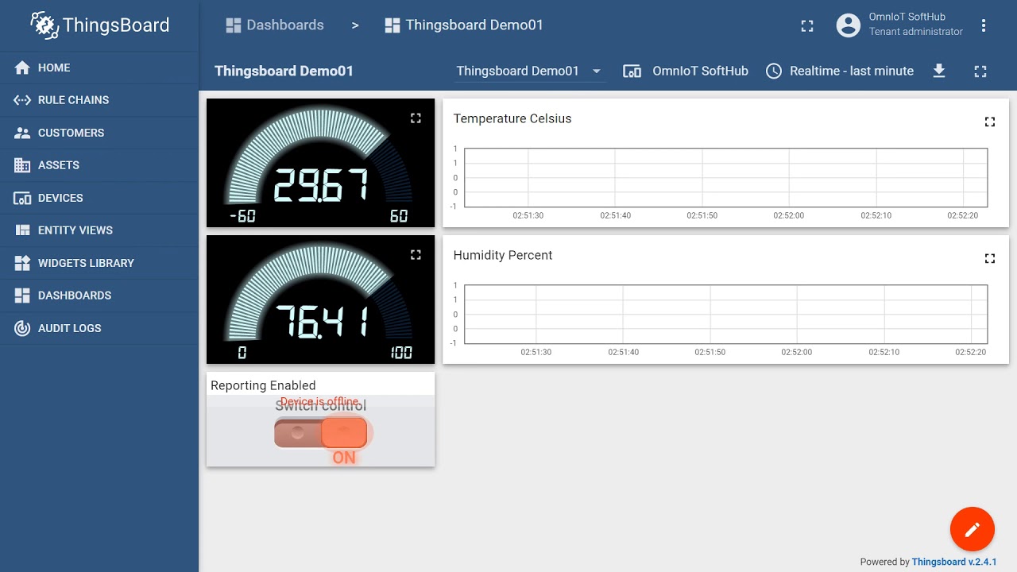The width and height of the screenshot is (1017, 572).
Task: Open Entity Views section
Action: [99, 230]
